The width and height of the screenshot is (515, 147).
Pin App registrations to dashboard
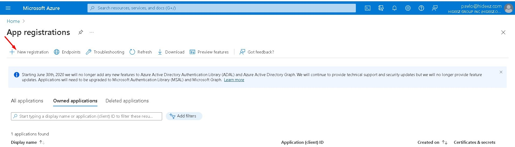click(x=81, y=32)
